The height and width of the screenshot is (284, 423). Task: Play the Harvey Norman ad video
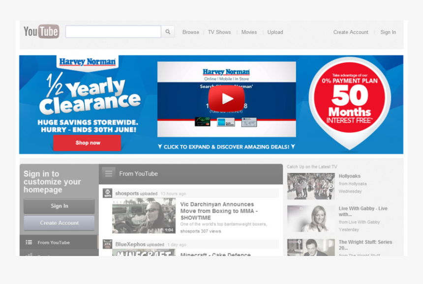[227, 99]
